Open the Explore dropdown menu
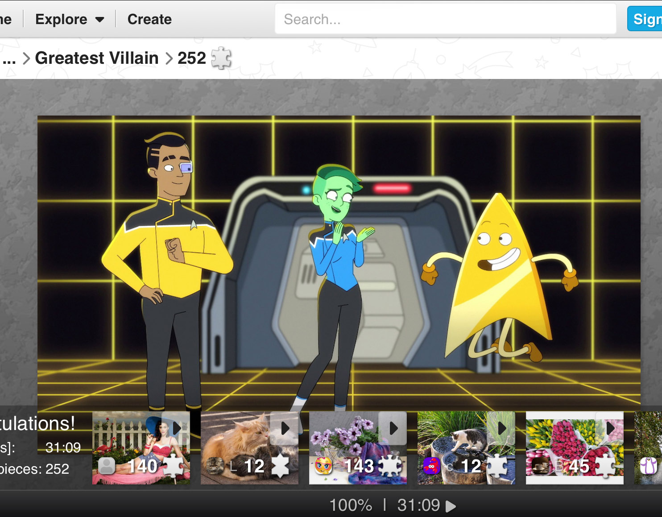662x517 pixels. (70, 19)
